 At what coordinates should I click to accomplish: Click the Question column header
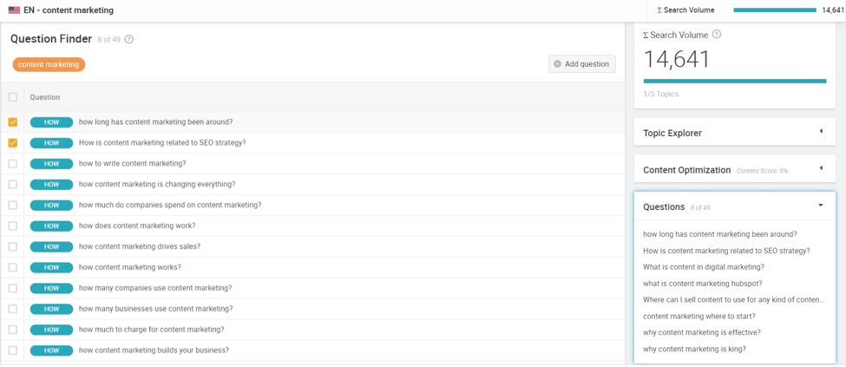pos(45,97)
